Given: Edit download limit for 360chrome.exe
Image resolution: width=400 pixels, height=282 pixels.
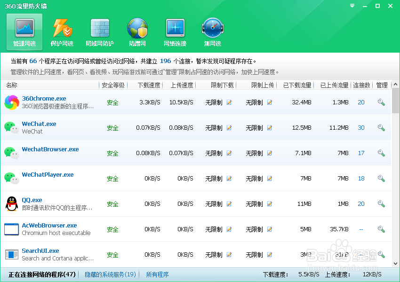Looking at the screenshot, I should (229, 102).
